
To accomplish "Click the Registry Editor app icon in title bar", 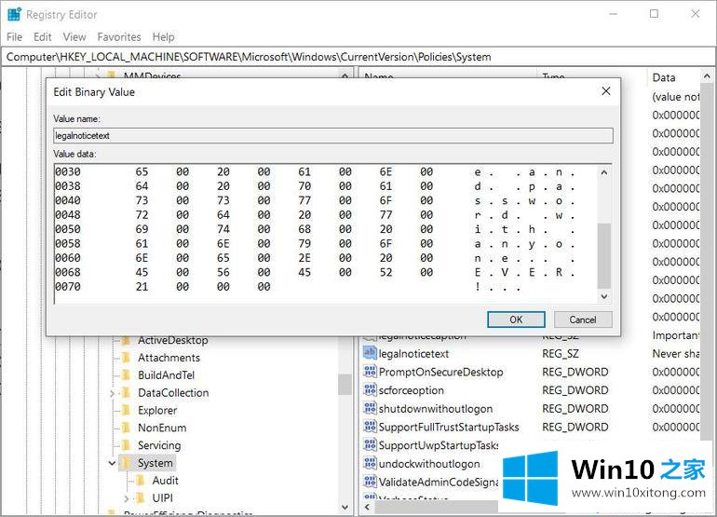I will coord(14,15).
